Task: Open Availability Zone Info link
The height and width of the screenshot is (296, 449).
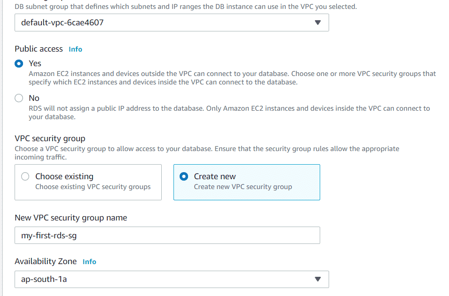Action: tap(89, 262)
